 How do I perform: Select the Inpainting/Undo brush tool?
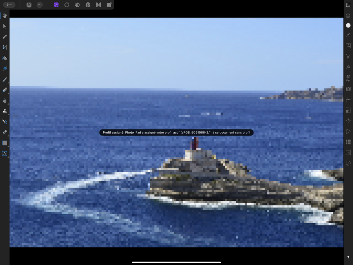click(5, 122)
